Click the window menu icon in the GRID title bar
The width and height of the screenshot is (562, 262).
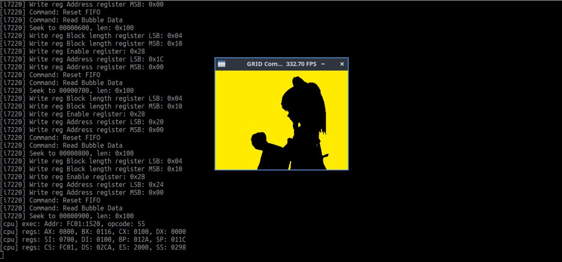click(x=222, y=64)
